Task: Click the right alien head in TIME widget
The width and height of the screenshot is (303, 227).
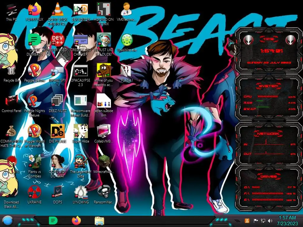Action: tap(290, 40)
